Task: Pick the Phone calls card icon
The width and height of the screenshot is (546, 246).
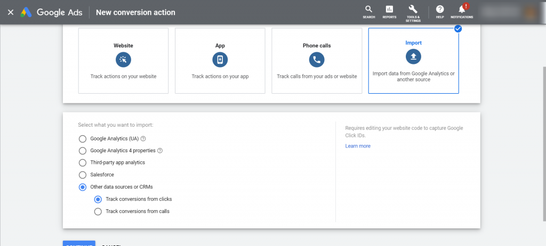Action: tap(317, 60)
